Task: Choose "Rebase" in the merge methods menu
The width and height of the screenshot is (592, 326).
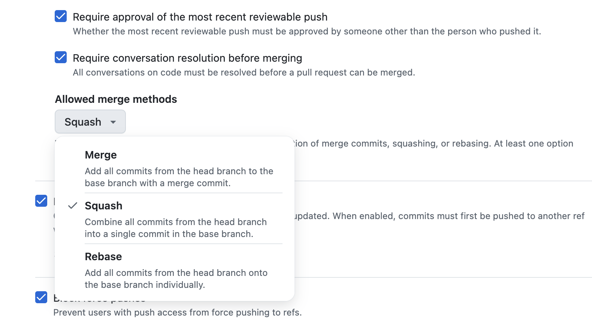Action: (103, 256)
